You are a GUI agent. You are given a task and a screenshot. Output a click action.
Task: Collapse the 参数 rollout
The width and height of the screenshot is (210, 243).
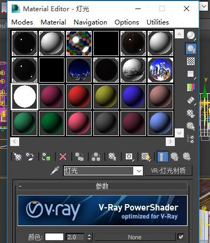pos(102,186)
